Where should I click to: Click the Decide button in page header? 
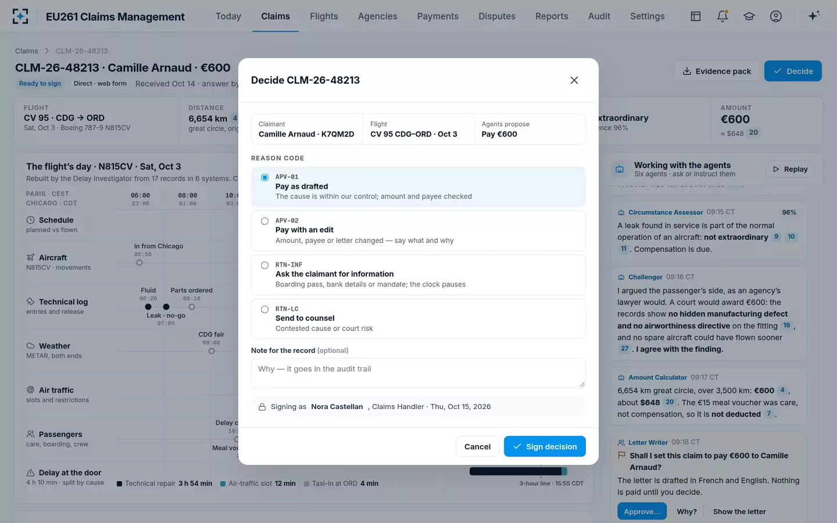[x=793, y=71]
